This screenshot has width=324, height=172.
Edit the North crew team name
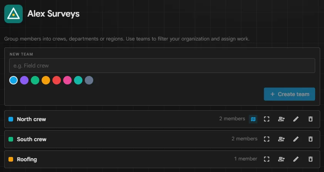pos(296,119)
